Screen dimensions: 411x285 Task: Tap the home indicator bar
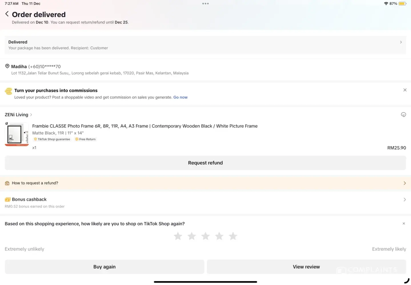pos(205,282)
